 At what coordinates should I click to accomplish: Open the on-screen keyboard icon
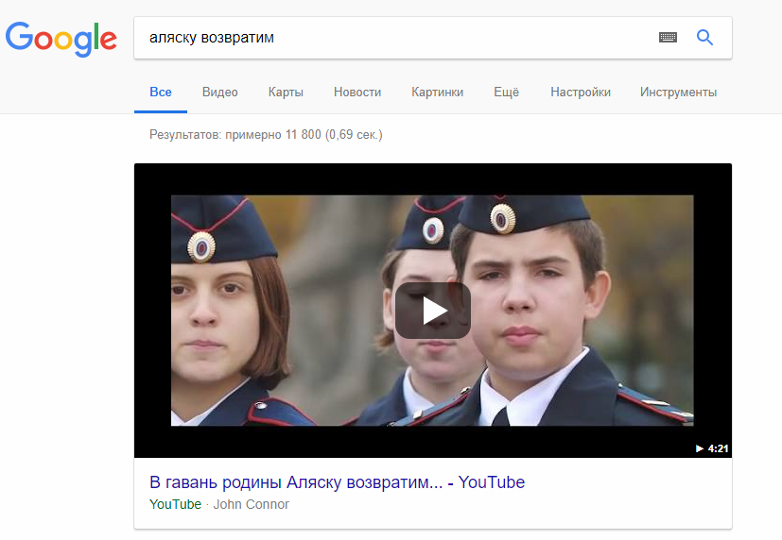[x=668, y=38]
